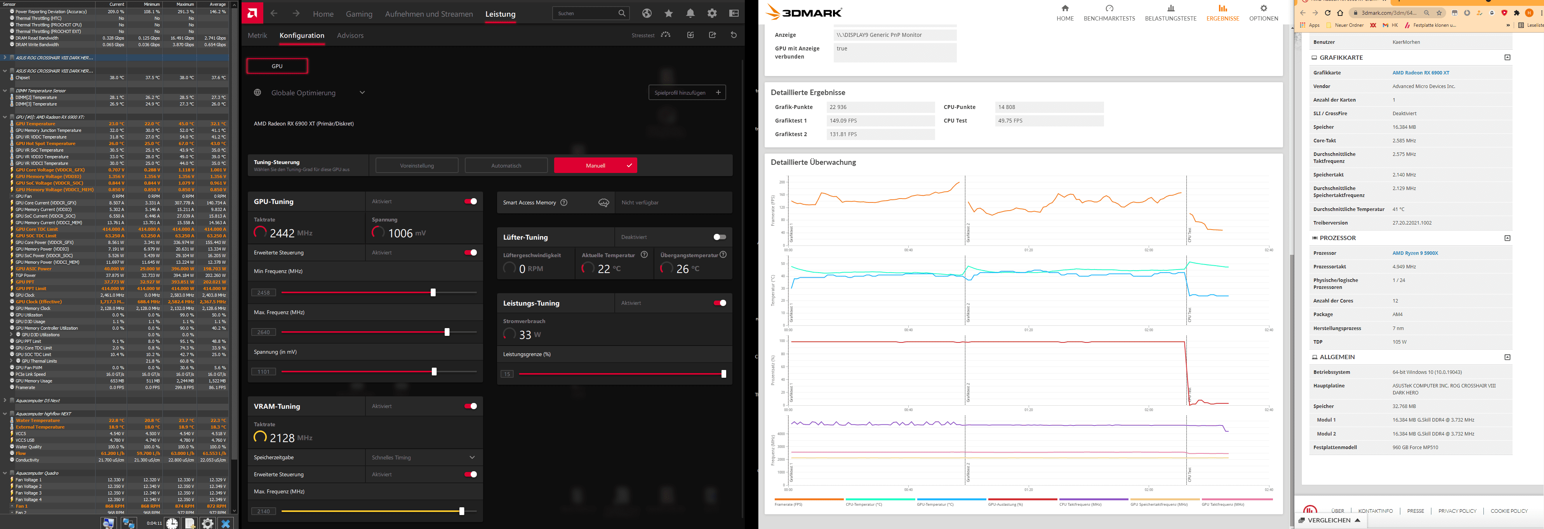
Task: Collapse DIMM Temperature Sensor group
Action: point(5,90)
